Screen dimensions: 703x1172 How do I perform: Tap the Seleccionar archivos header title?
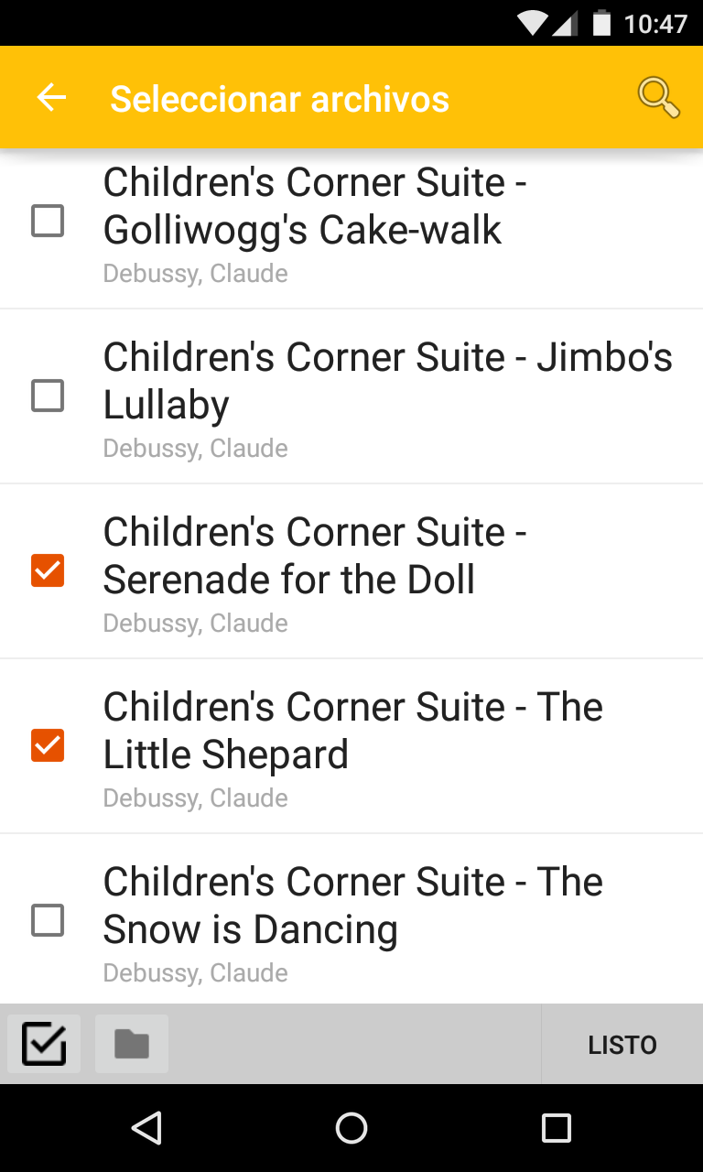click(279, 99)
